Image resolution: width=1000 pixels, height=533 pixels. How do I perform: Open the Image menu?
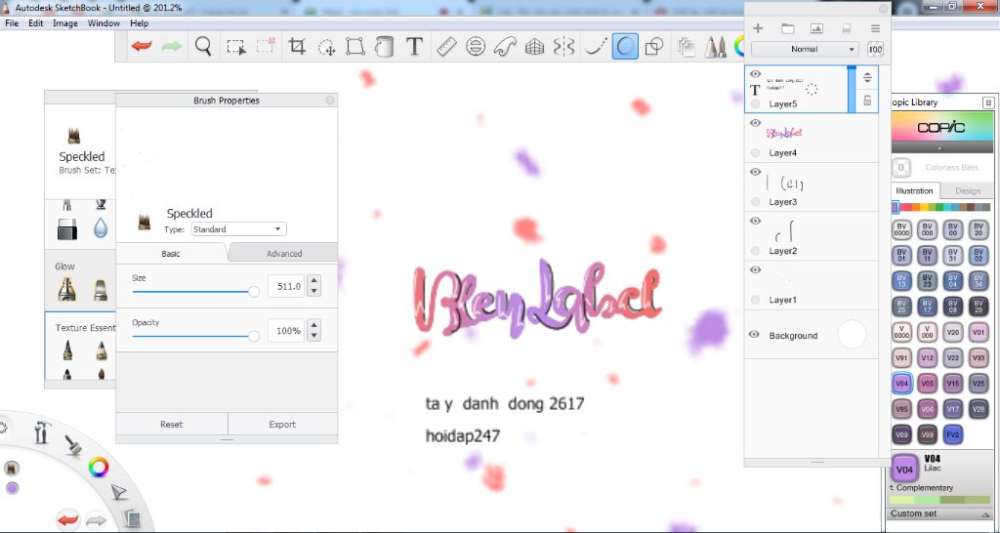click(65, 23)
